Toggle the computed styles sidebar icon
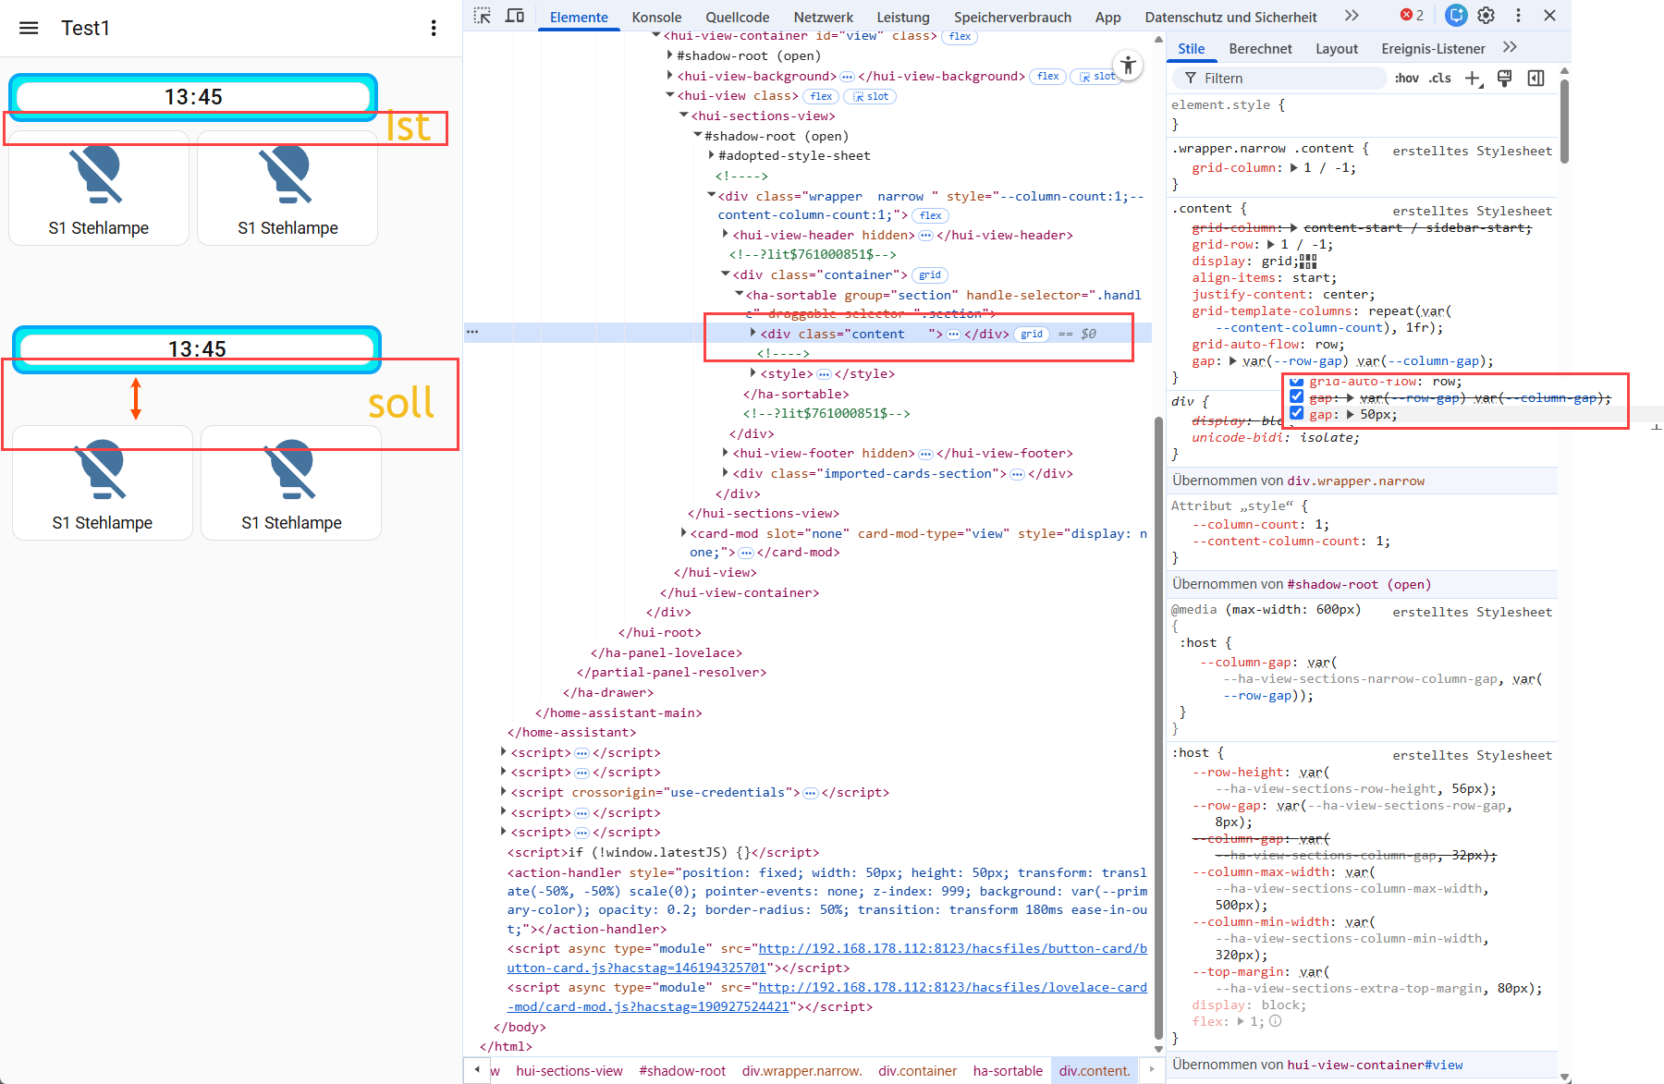 point(1536,79)
